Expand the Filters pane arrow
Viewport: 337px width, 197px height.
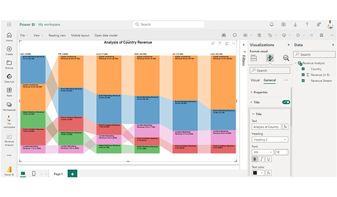pyautogui.click(x=244, y=45)
